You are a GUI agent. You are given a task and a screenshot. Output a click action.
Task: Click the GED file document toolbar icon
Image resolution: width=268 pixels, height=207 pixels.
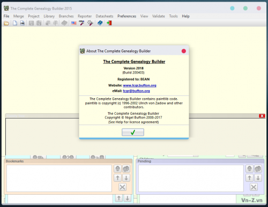[23, 23]
